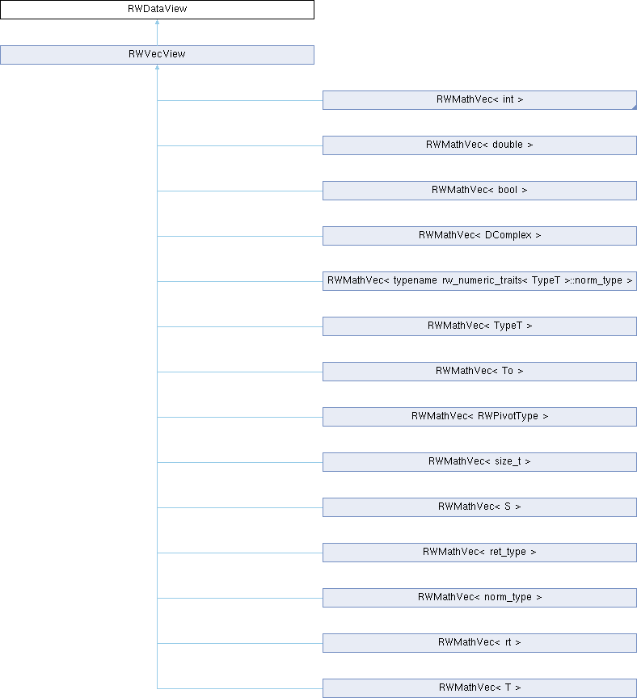Viewport: 637px width, 698px height.
Task: Open the rw_numeric_traits norm_type RWMathVec node
Action: (x=479, y=281)
